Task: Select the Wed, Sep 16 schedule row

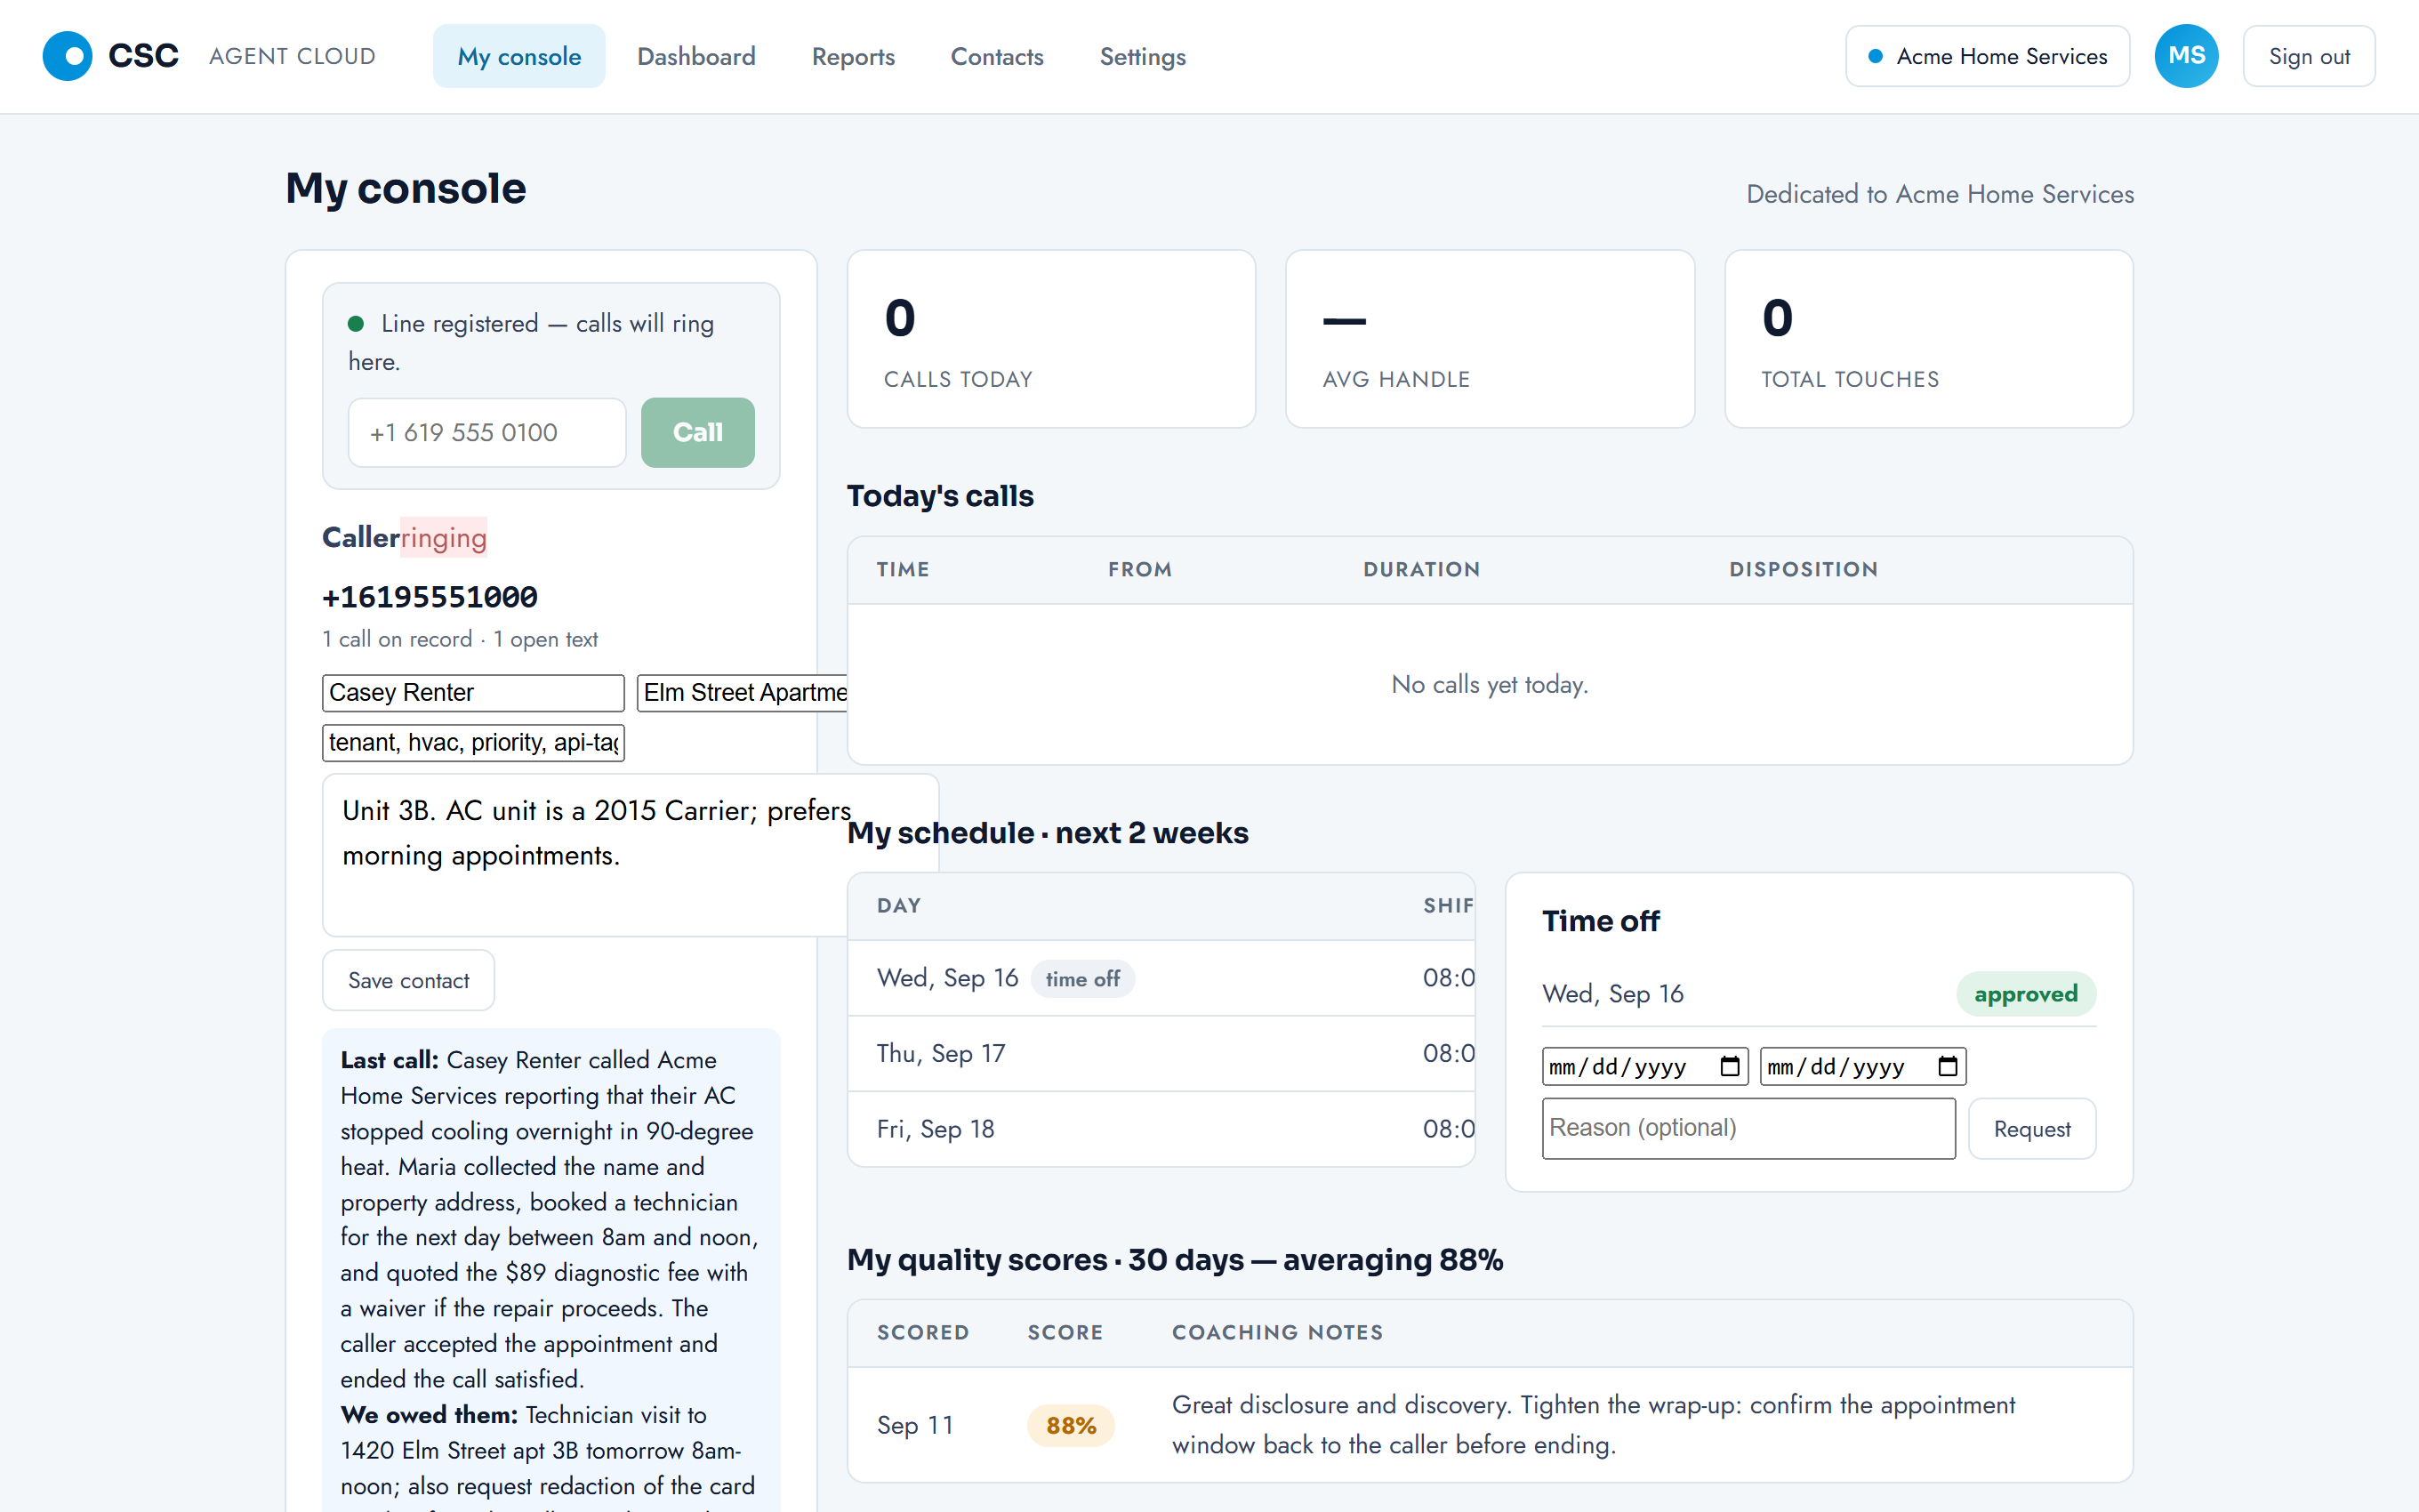Action: tap(1161, 978)
